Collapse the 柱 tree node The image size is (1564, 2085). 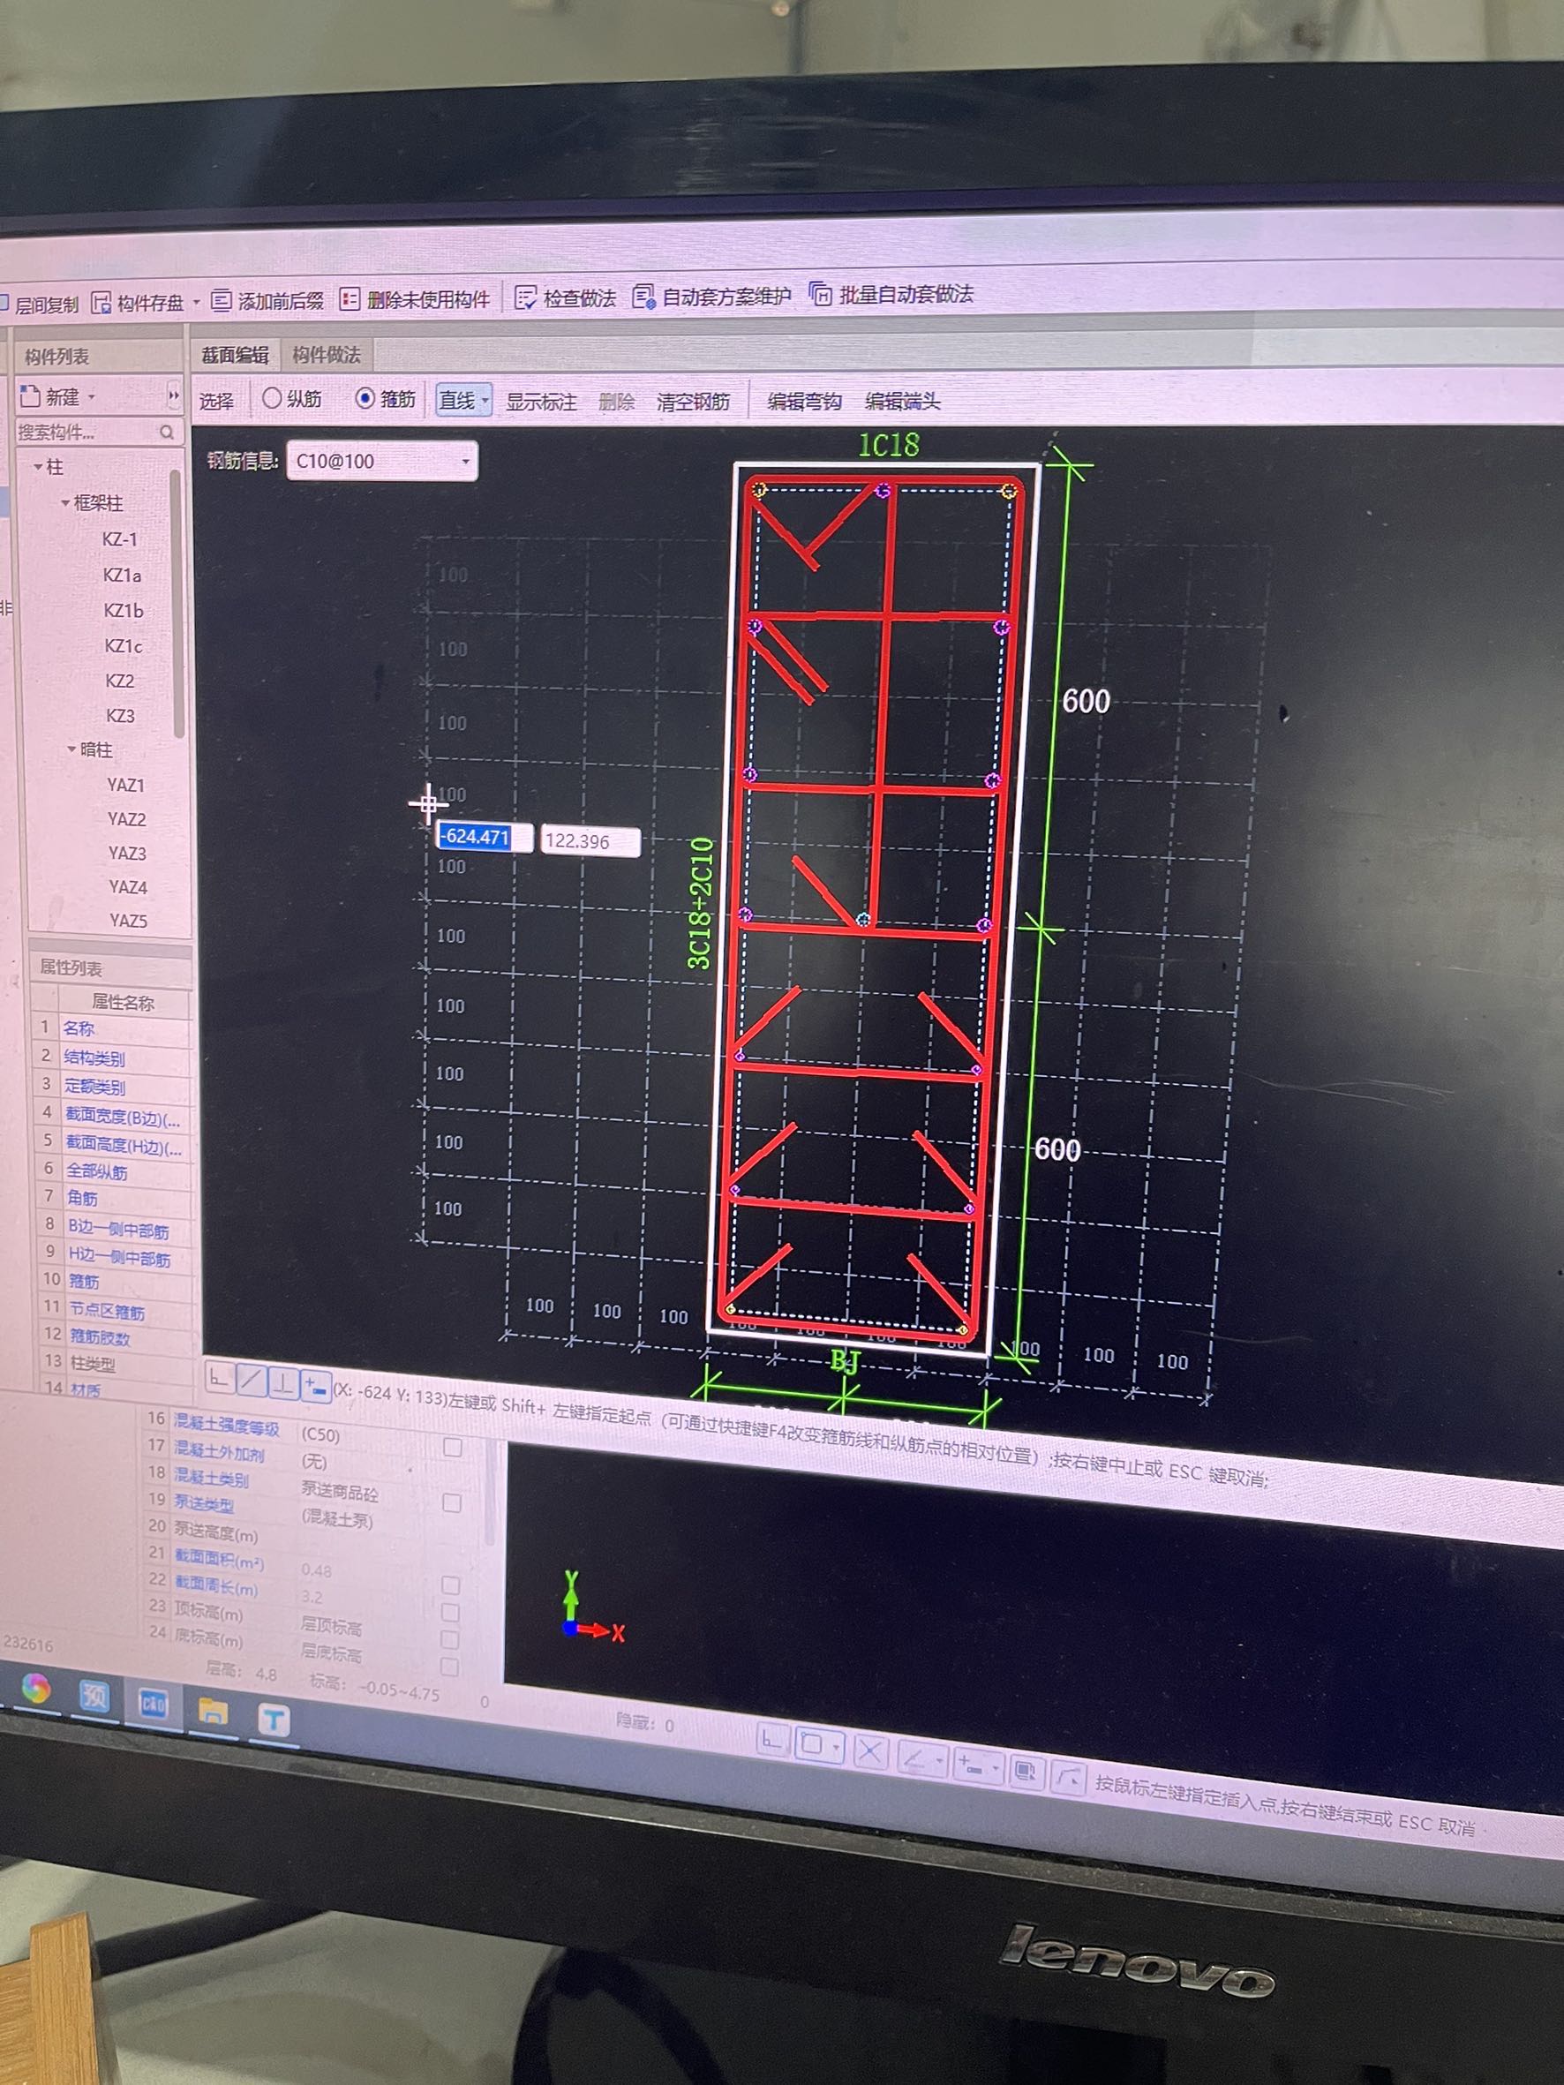[x=39, y=467]
